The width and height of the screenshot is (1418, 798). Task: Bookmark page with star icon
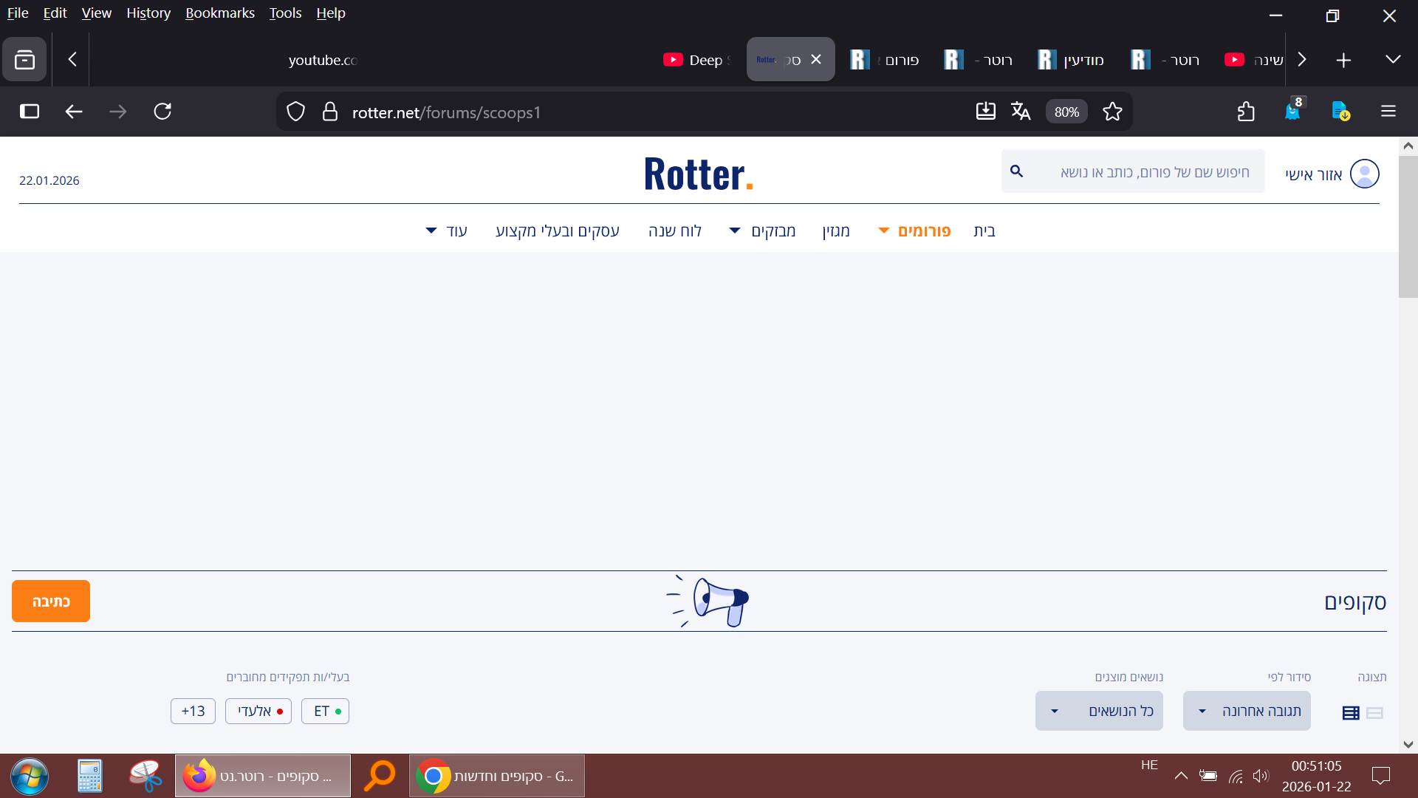pos(1112,112)
